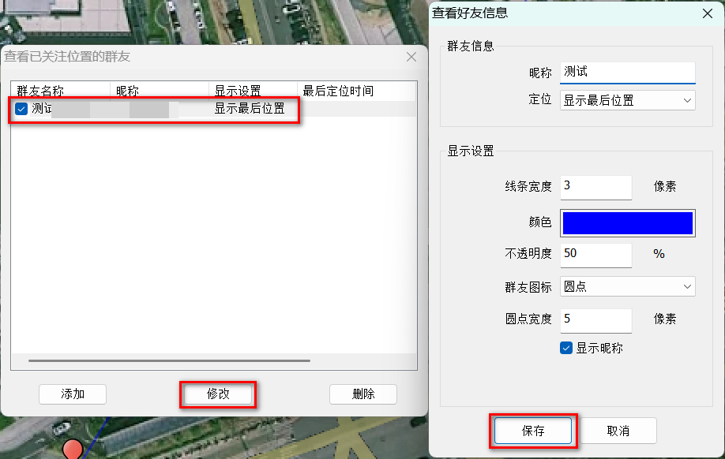Toggle the 显示昵称 checkbox
The image size is (725, 459).
tap(566, 348)
